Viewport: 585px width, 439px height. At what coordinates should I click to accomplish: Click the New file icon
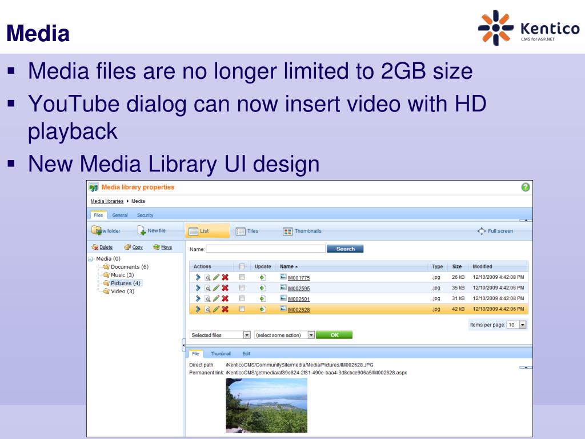point(142,230)
